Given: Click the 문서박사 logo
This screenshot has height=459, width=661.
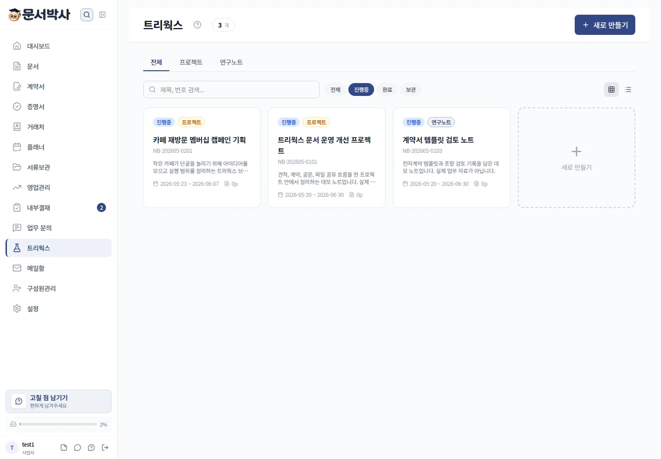Looking at the screenshot, I should (39, 15).
